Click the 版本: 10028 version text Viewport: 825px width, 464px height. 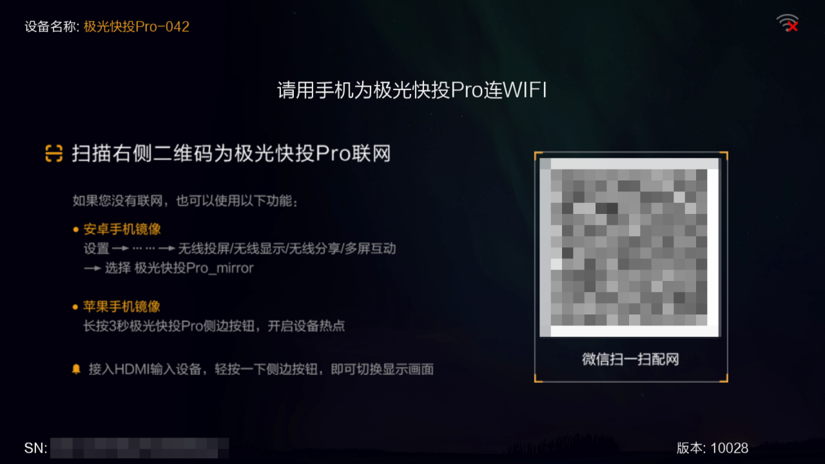(712, 449)
